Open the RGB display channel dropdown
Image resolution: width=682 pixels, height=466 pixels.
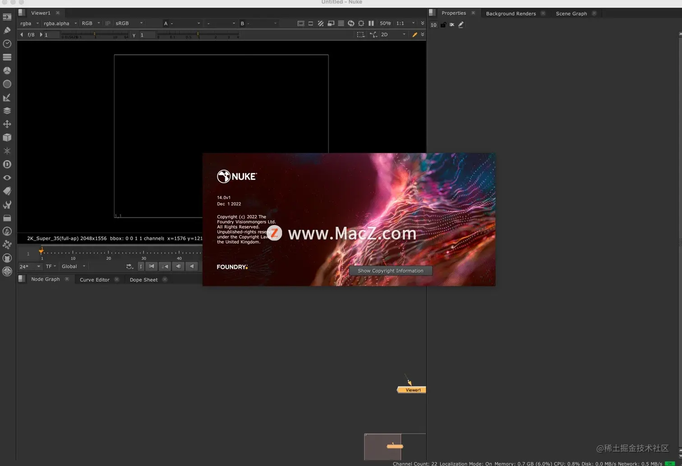[91, 23]
